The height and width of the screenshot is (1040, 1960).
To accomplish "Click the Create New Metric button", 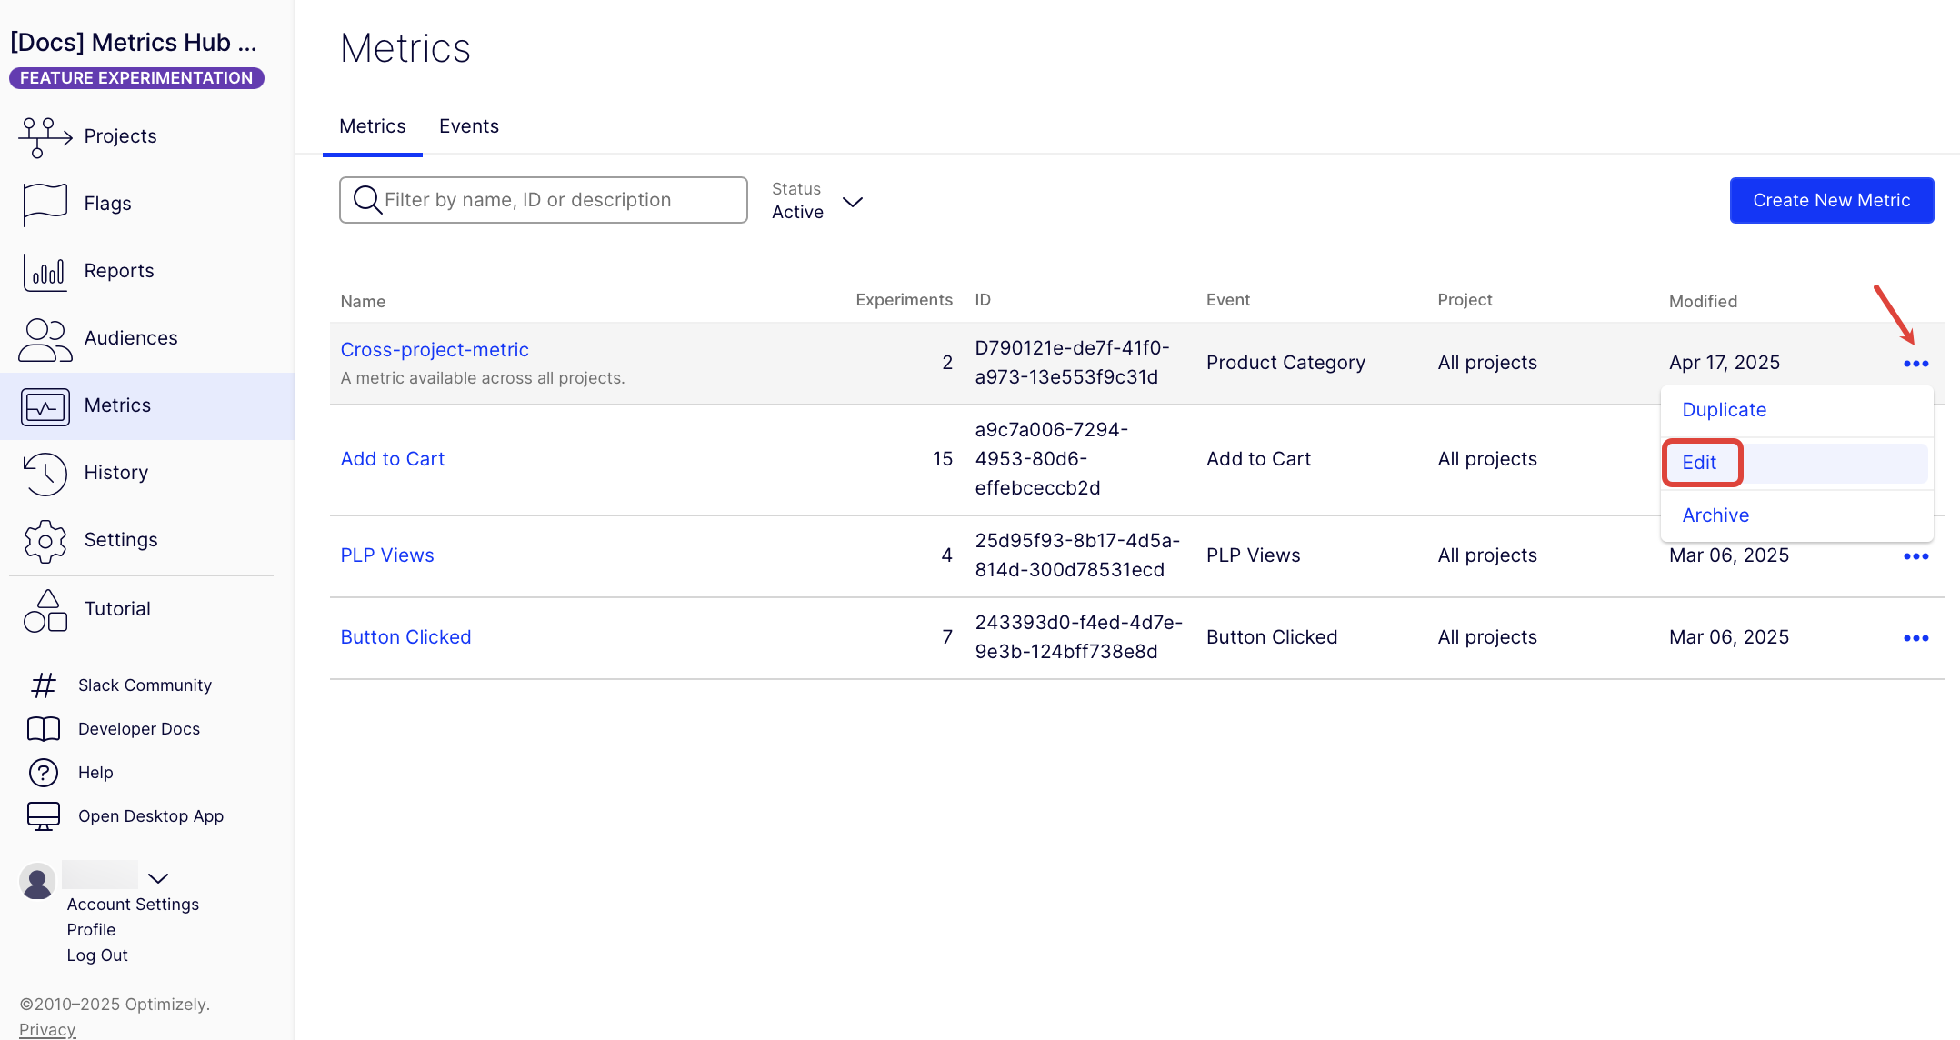I will (1831, 201).
